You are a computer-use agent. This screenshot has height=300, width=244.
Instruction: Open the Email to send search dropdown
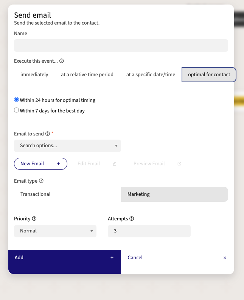click(67, 146)
